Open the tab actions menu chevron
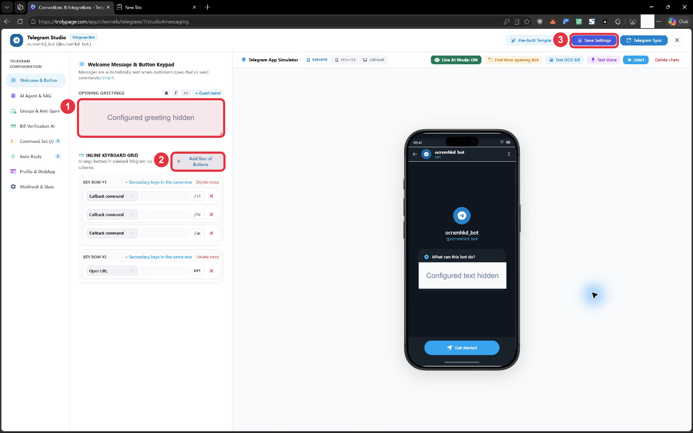 pyautogui.click(x=7, y=7)
